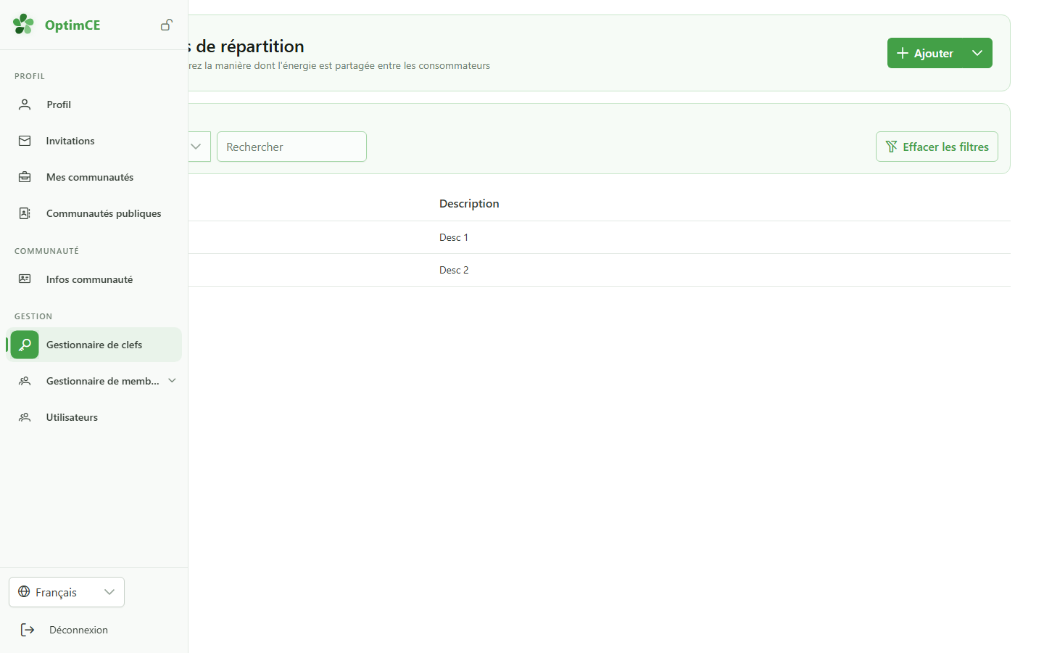Open the Invitations menu item
Screen dimensions: 1044x653
(x=94, y=141)
